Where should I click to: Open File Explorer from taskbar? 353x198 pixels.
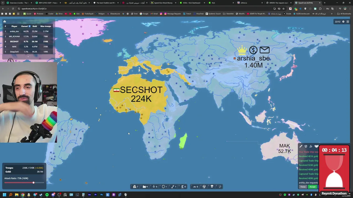coord(17,195)
